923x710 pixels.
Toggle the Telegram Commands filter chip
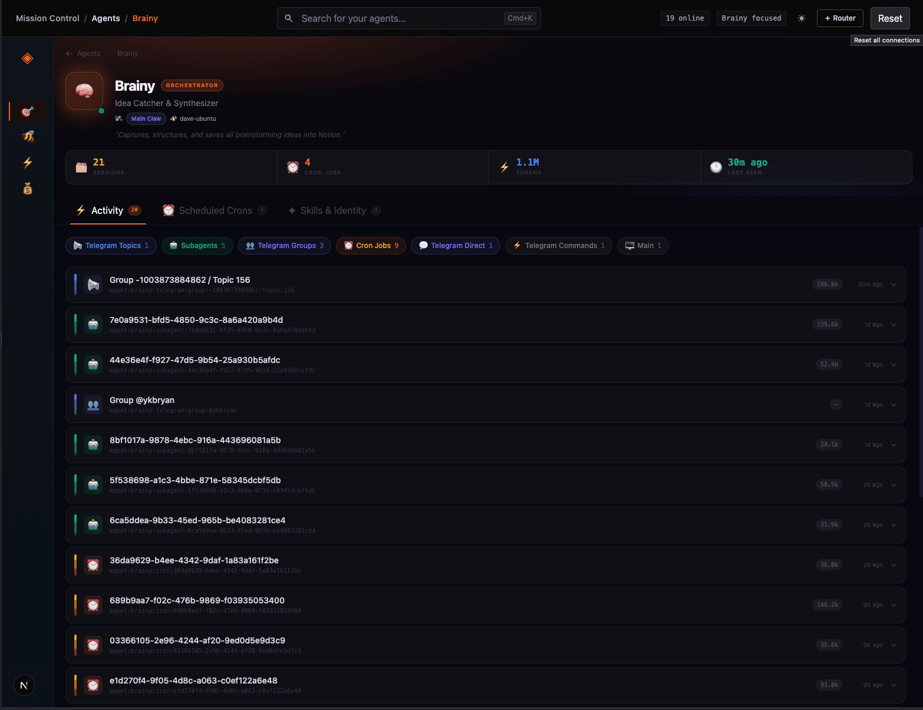[x=559, y=246]
